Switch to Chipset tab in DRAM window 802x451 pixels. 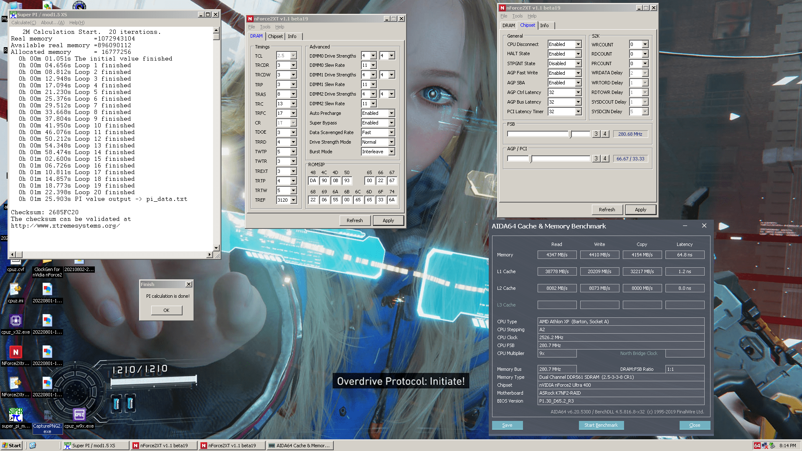coord(275,36)
